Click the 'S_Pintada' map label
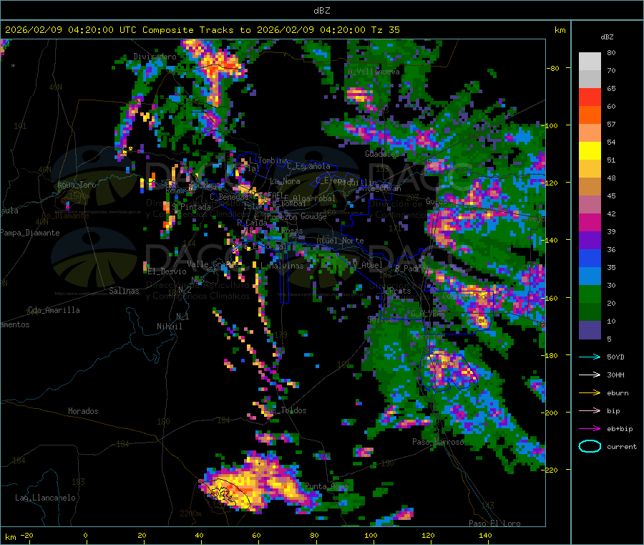The width and height of the screenshot is (644, 545). (192, 207)
